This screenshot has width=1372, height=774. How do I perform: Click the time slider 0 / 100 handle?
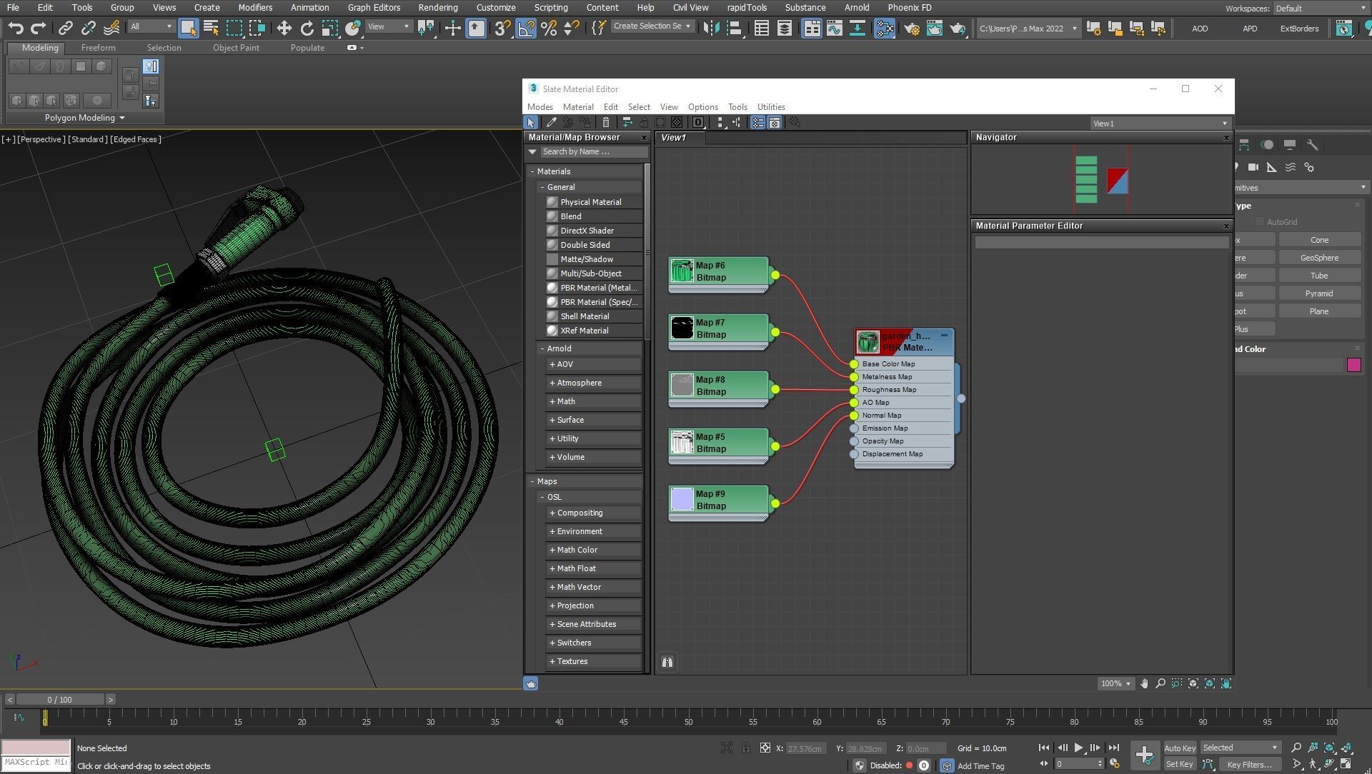60,700
